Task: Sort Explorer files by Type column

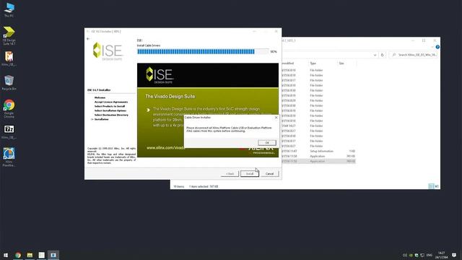Action: click(x=313, y=64)
